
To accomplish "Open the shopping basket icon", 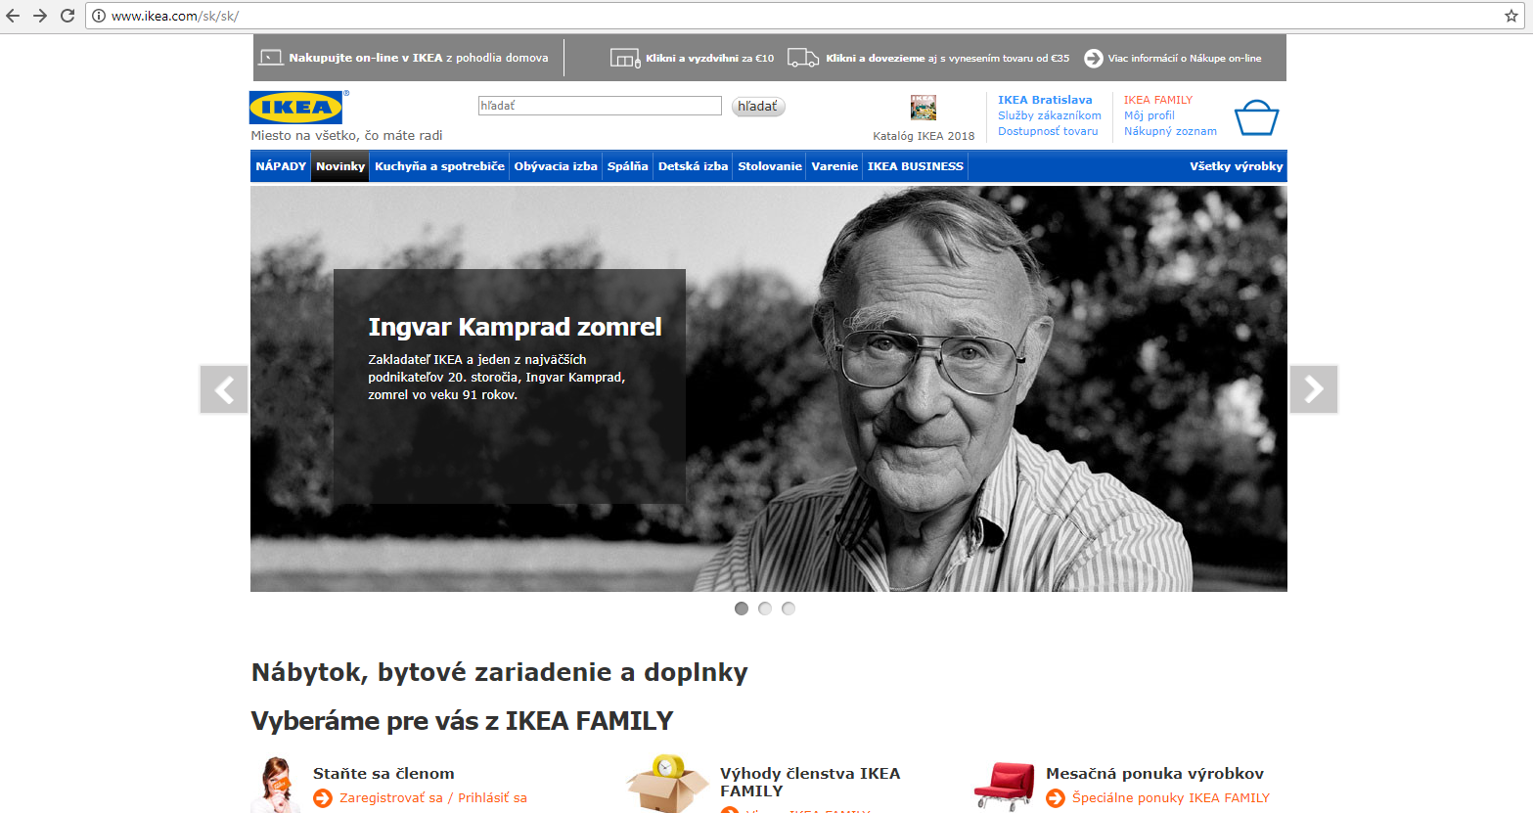I will pyautogui.click(x=1256, y=118).
